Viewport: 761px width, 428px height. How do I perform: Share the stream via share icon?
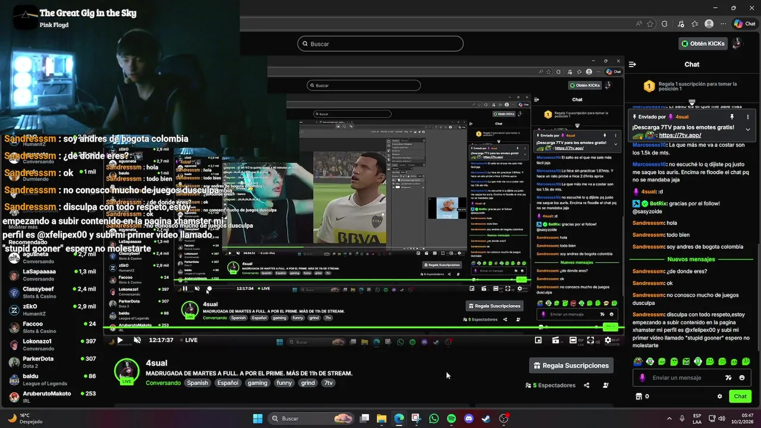click(587, 385)
